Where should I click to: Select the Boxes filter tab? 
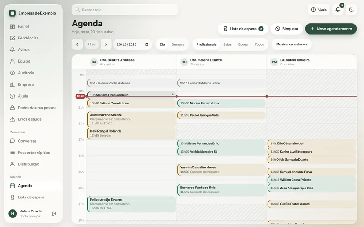point(243,44)
